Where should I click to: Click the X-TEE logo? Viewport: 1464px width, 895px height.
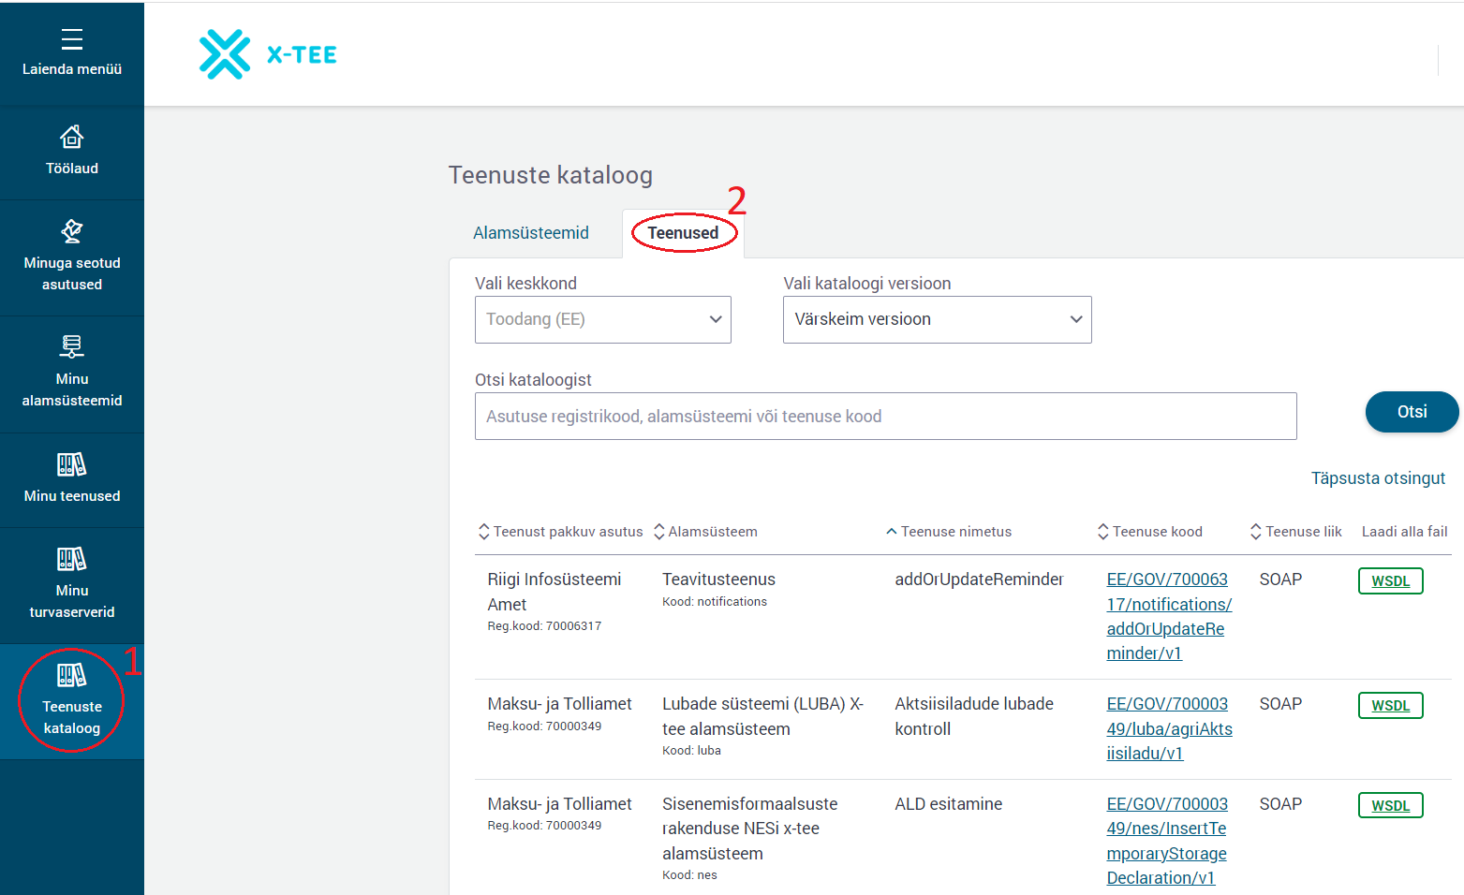point(268,54)
